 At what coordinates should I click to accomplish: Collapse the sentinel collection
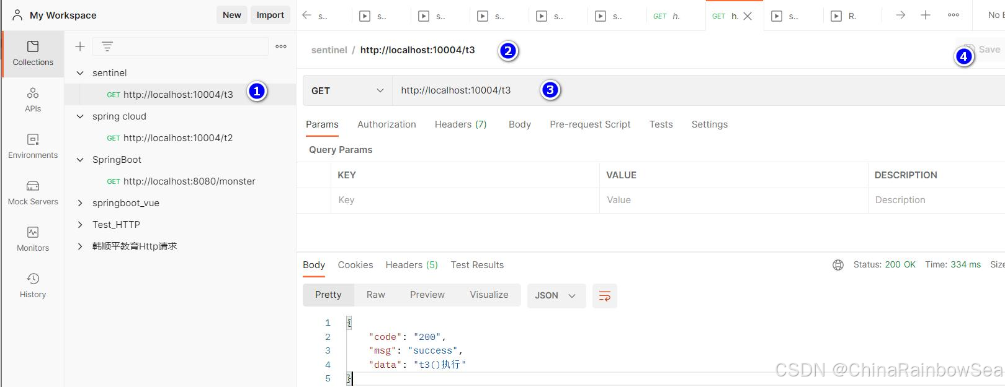[x=80, y=73]
